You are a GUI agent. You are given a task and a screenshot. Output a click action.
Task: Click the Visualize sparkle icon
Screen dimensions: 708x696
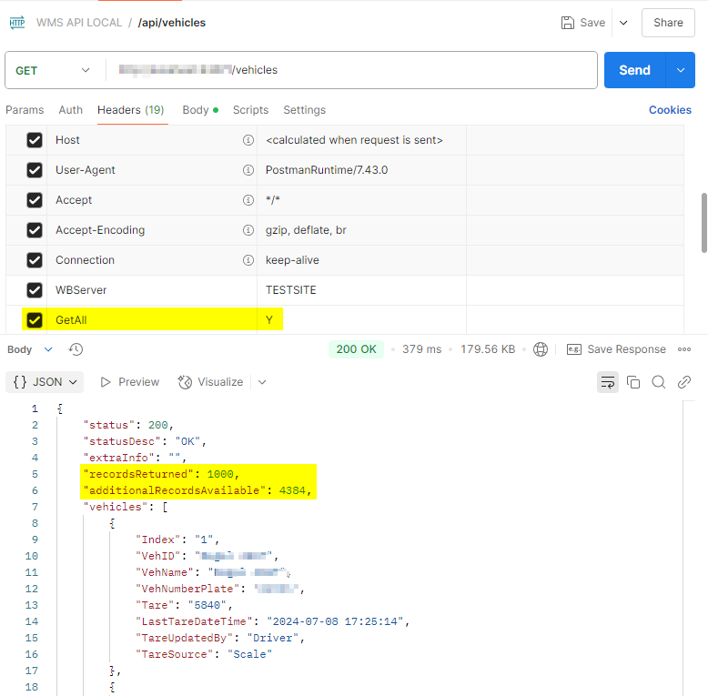[x=185, y=382]
